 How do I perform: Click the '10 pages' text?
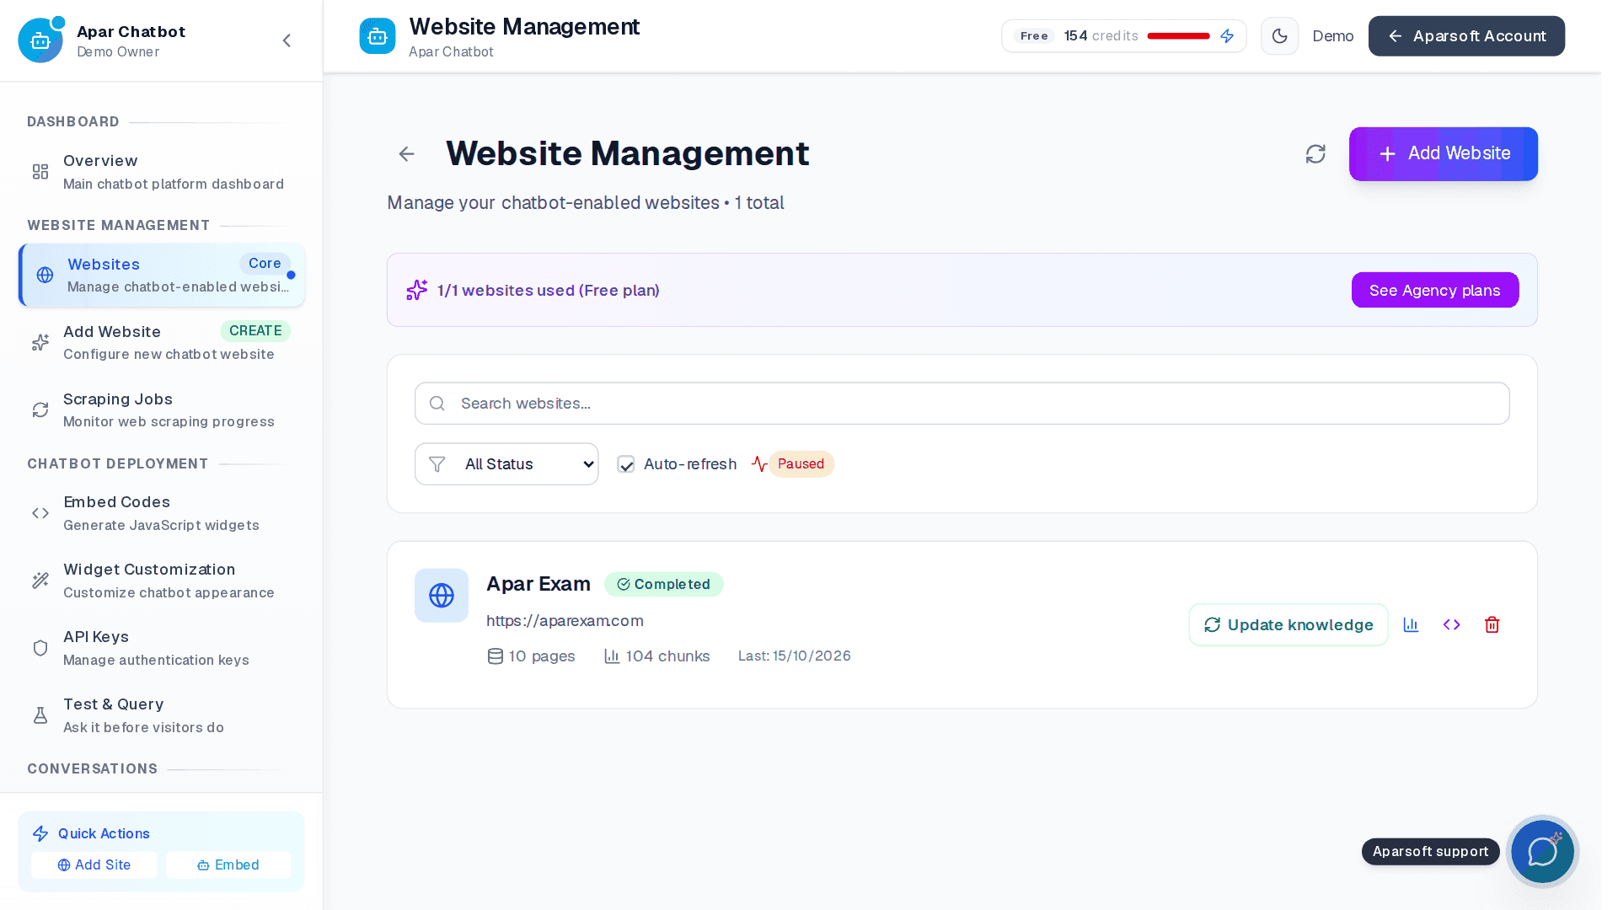click(x=542, y=656)
